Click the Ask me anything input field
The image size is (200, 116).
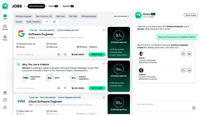point(166,106)
